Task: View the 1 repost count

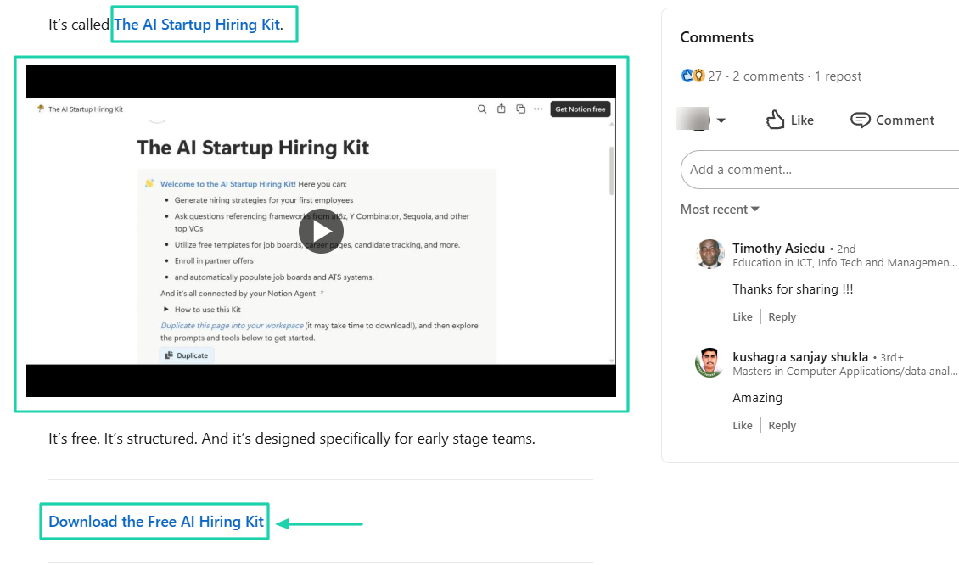Action: pyautogui.click(x=838, y=76)
